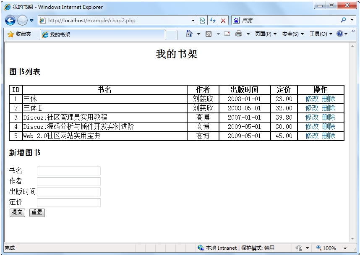
Task: Click the scrollbar up arrow
Action: (x=352, y=47)
